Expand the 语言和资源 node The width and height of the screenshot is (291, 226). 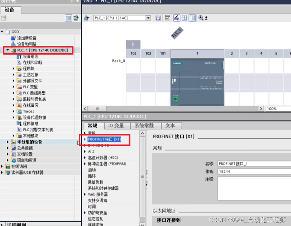pyautogui.click(x=8, y=160)
